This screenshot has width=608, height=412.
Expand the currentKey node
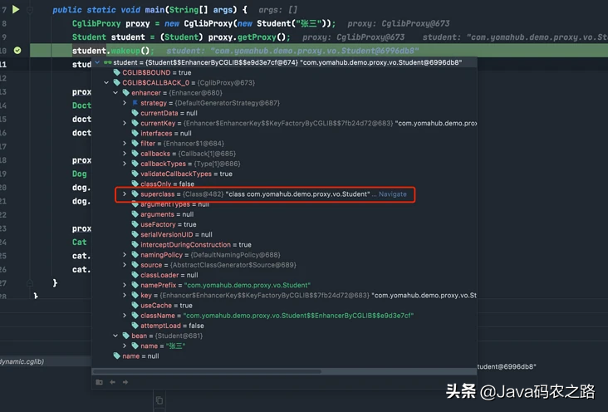(x=125, y=123)
